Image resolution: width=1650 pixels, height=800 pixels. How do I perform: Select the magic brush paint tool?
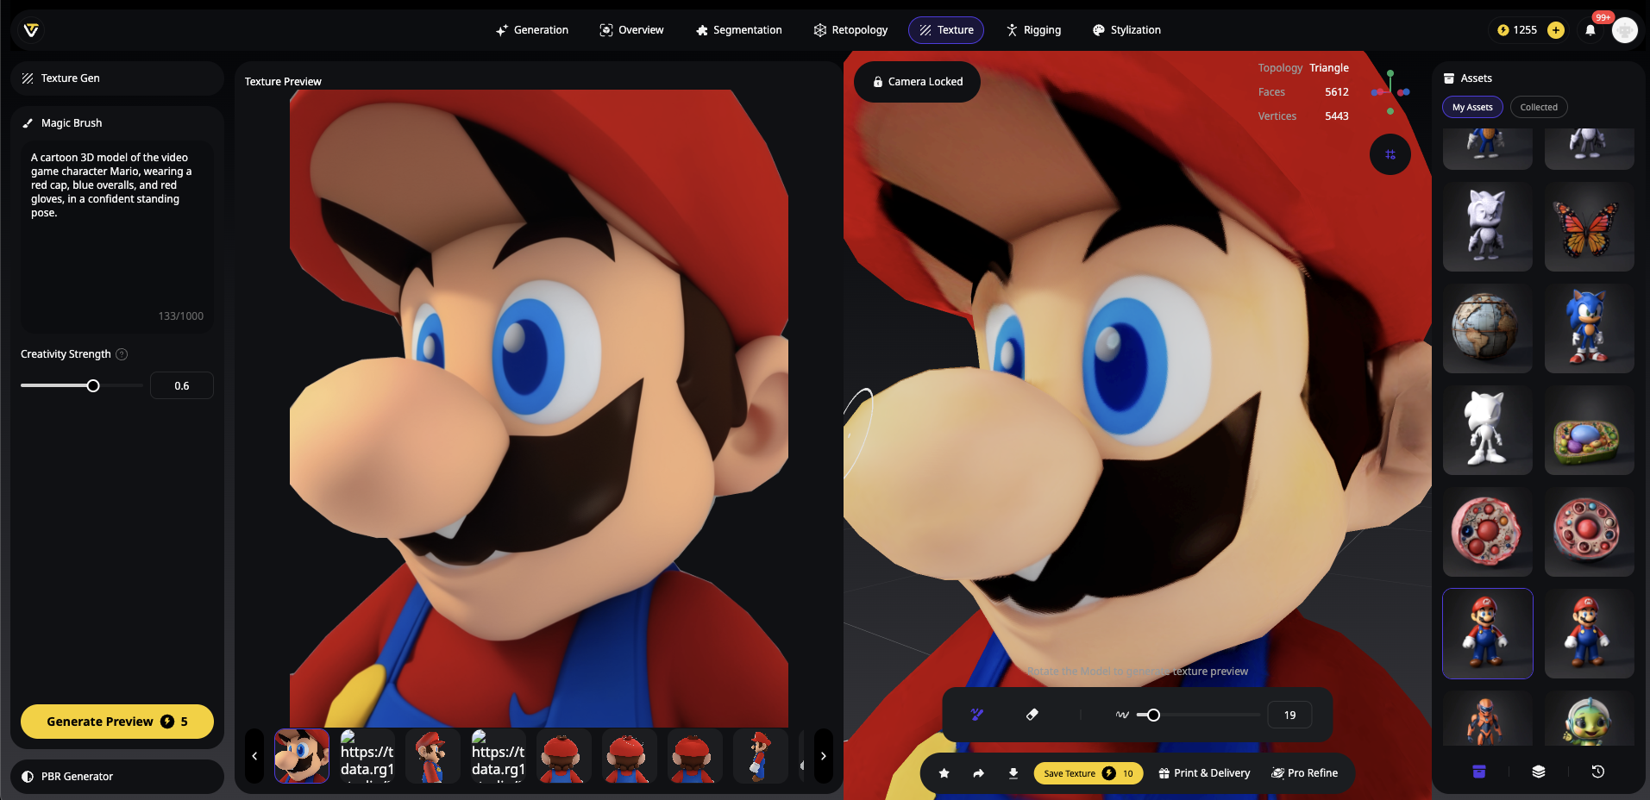[x=977, y=715]
